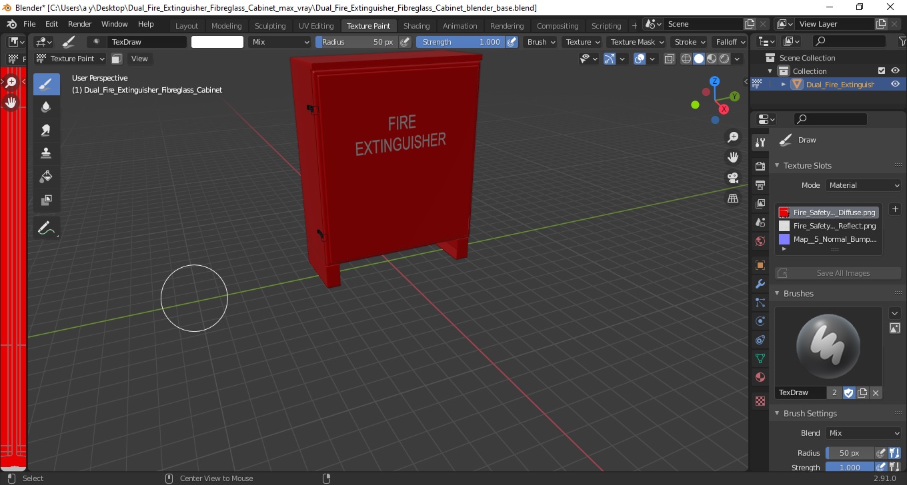
Task: Enable solid viewport shading mode
Action: (698, 59)
